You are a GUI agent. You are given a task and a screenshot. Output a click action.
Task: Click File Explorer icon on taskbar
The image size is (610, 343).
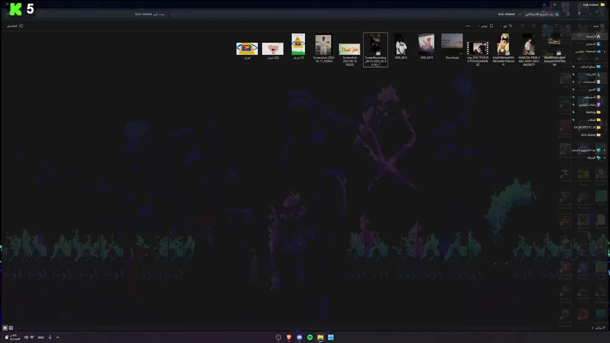coord(320,337)
